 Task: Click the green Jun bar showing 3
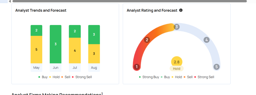pyautogui.click(x=55, y=44)
